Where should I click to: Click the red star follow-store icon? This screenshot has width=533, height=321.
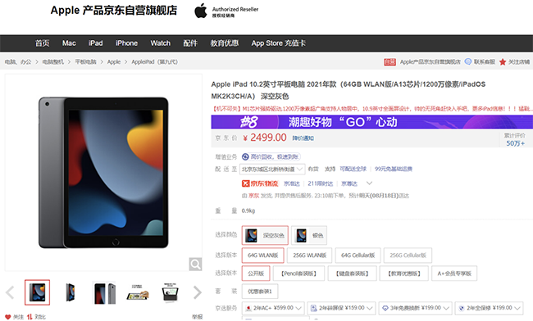click(503, 62)
